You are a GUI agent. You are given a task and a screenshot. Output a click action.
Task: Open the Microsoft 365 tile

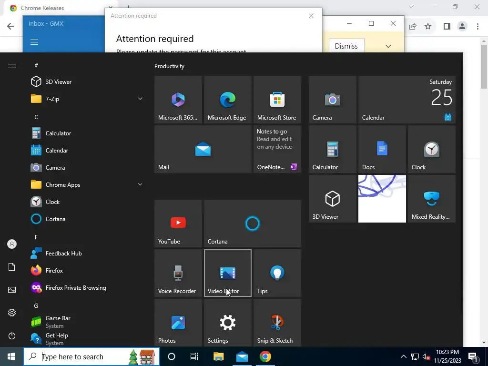[178, 100]
